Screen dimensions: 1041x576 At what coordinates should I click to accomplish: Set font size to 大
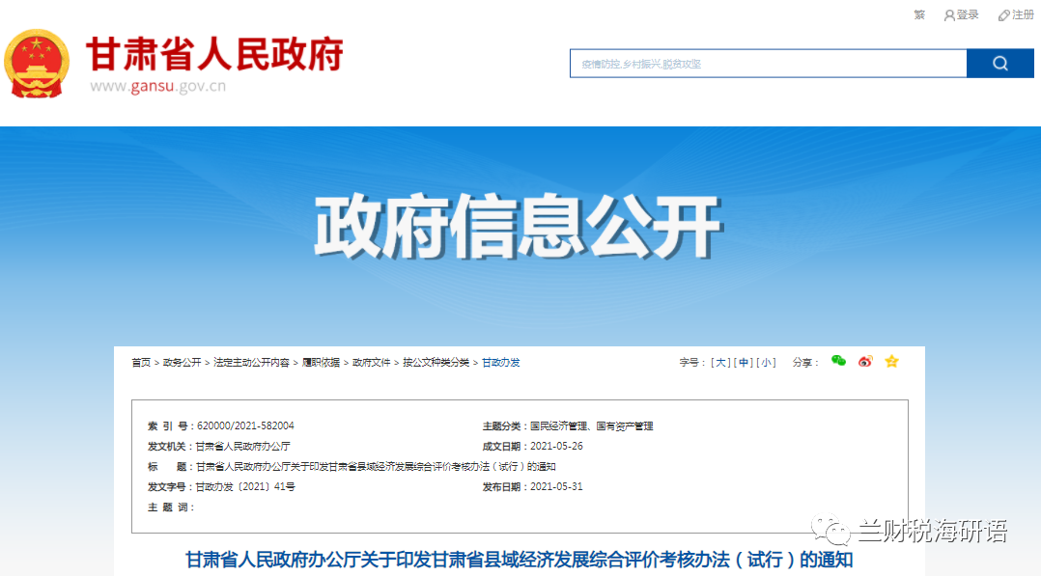click(721, 363)
